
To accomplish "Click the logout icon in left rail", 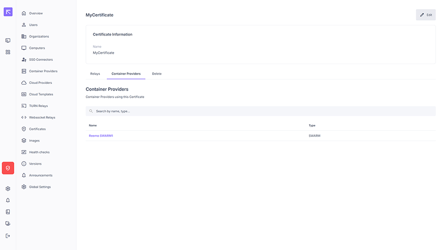I will (8, 236).
